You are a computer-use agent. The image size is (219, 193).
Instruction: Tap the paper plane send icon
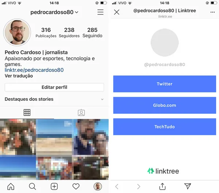coord(188,186)
